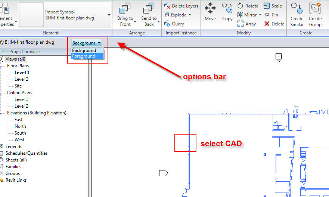The height and width of the screenshot is (197, 329).
Task: Open the North elevation view
Action: point(20,126)
